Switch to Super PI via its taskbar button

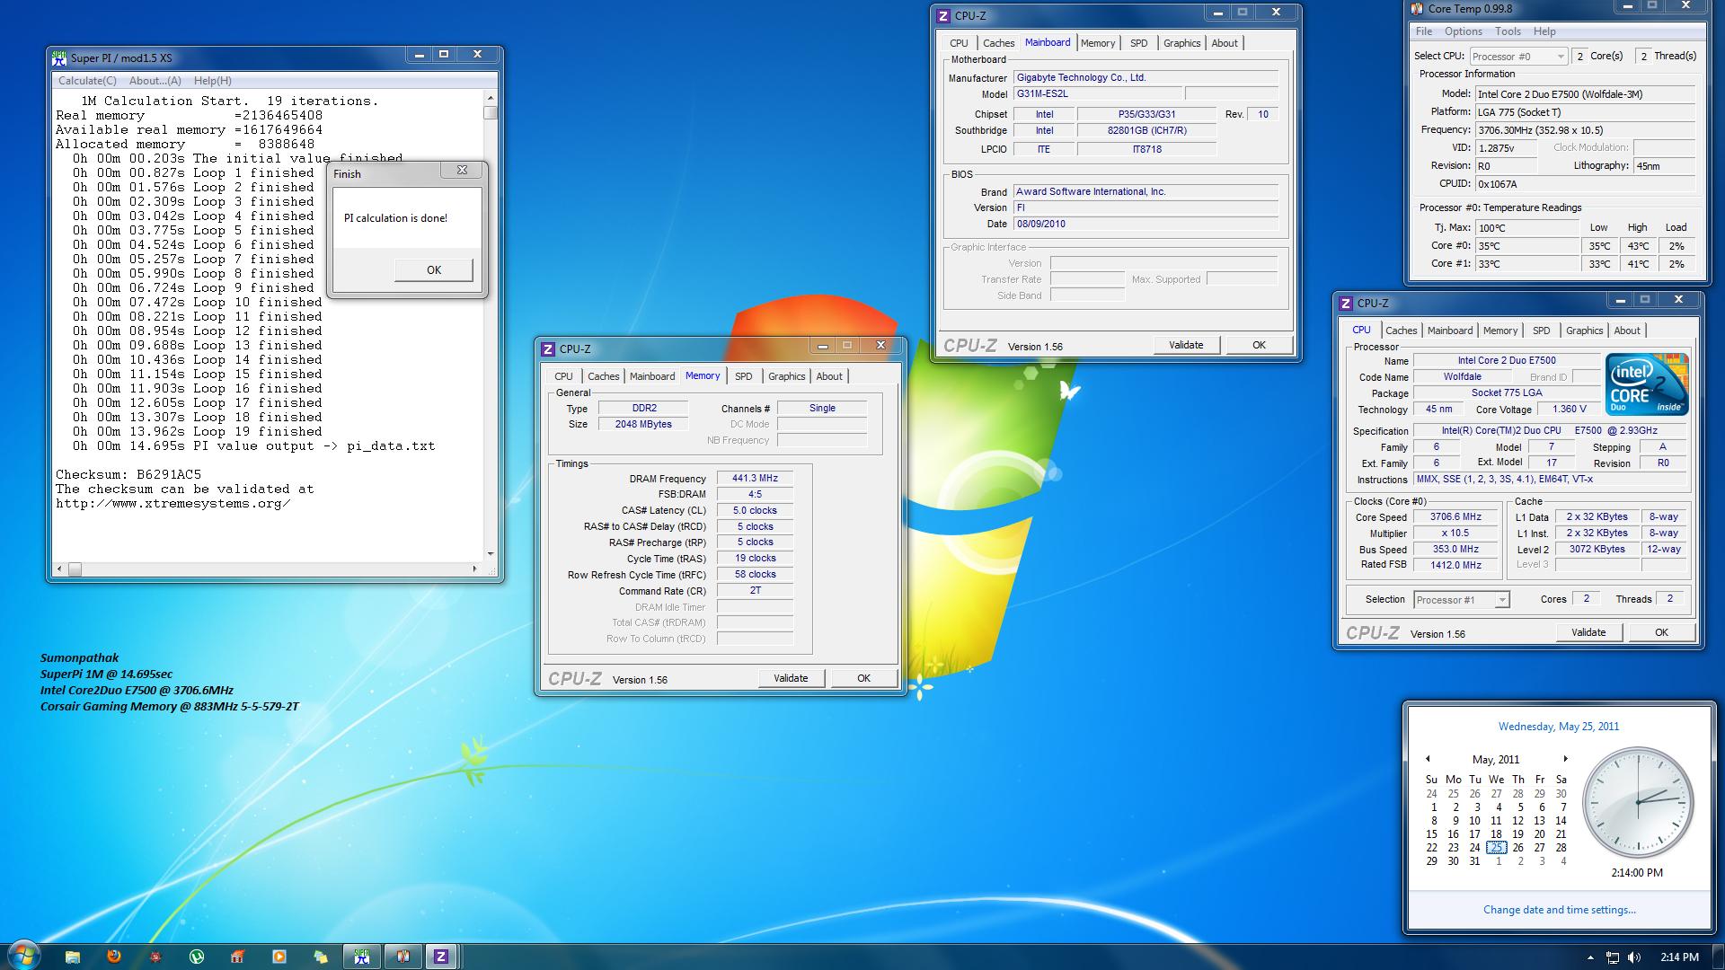coord(362,957)
